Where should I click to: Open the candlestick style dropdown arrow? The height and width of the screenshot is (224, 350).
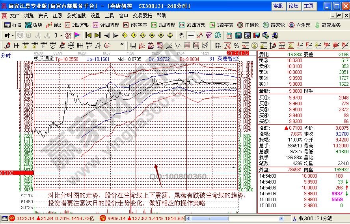[61, 35]
